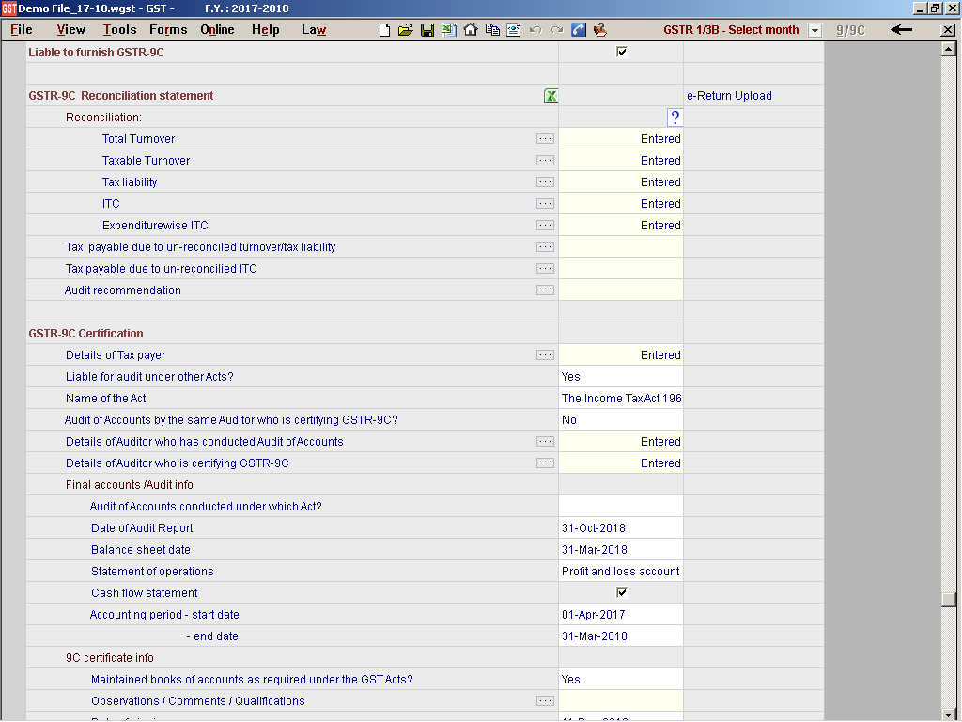Image resolution: width=962 pixels, height=722 pixels.
Task: Click the e-Return Upload link
Action: tap(729, 96)
